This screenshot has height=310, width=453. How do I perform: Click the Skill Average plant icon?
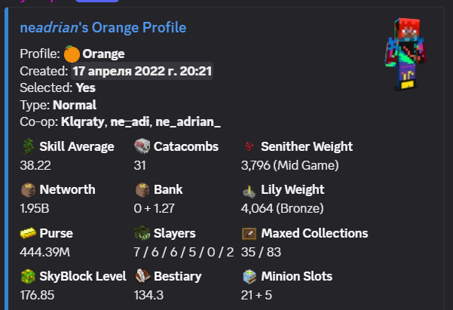click(x=29, y=146)
